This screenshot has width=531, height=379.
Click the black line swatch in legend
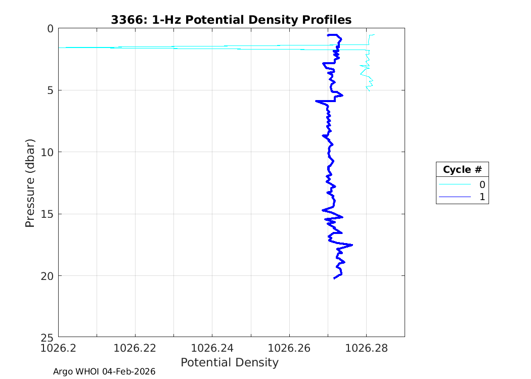tap(455, 197)
